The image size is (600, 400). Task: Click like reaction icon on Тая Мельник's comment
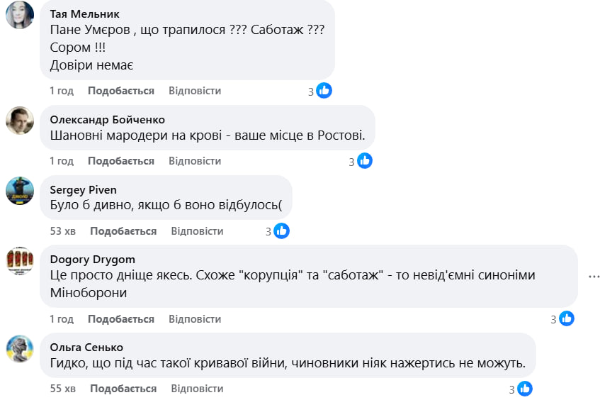tap(324, 91)
